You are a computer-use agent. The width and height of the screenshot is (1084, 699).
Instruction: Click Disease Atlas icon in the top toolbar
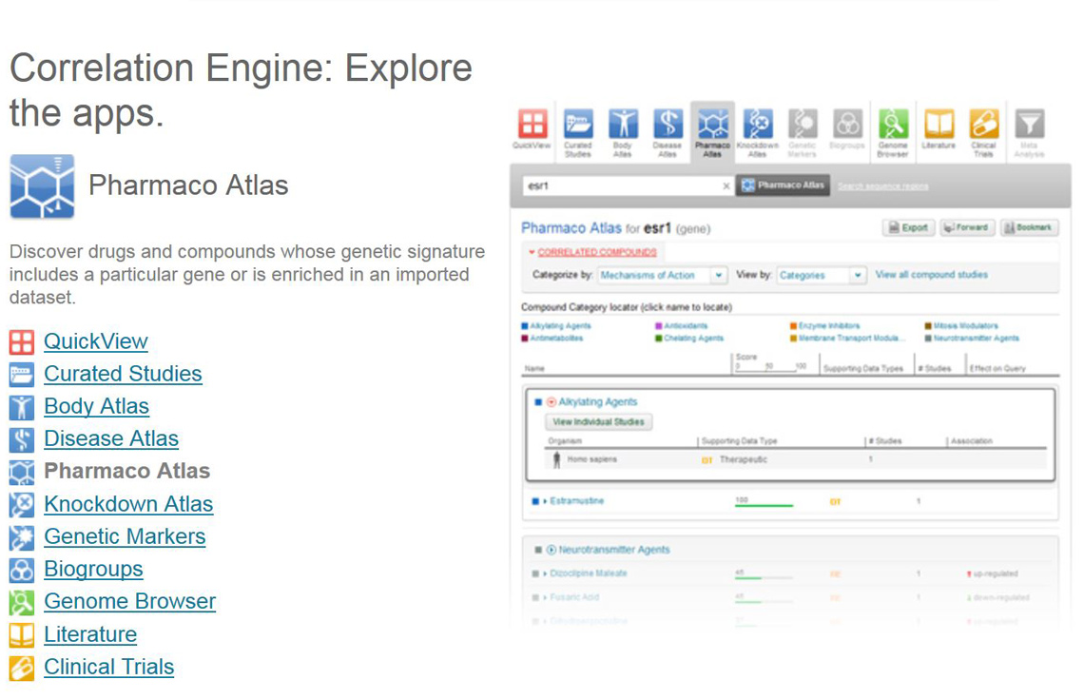click(x=668, y=125)
